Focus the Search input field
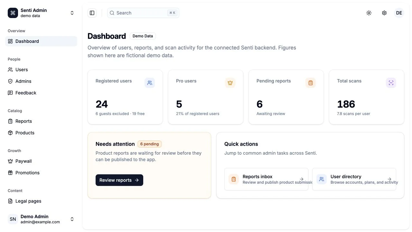Image resolution: width=412 pixels, height=232 pixels. pyautogui.click(x=143, y=13)
